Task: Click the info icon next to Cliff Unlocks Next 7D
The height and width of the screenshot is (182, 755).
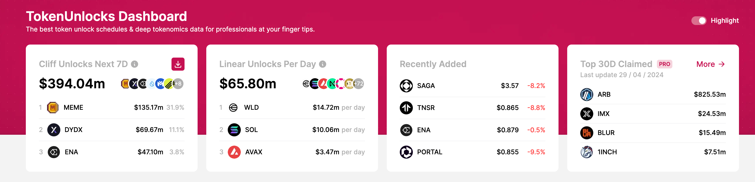Action: coord(135,64)
